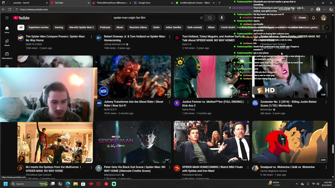Click the Create button
Viewport: 335px width, 188px height.
click(x=300, y=18)
